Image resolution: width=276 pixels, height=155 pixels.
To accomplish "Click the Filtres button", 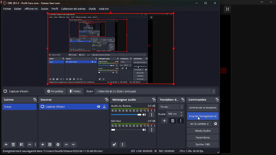I will [75, 91].
